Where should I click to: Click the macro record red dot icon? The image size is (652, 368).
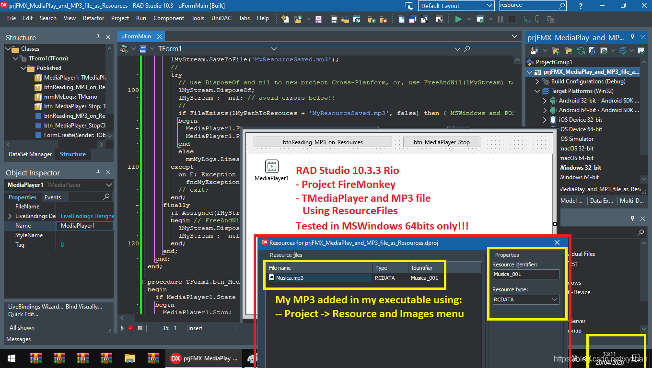(131, 328)
